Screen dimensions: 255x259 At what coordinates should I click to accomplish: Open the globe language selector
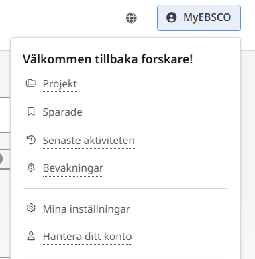point(132,18)
